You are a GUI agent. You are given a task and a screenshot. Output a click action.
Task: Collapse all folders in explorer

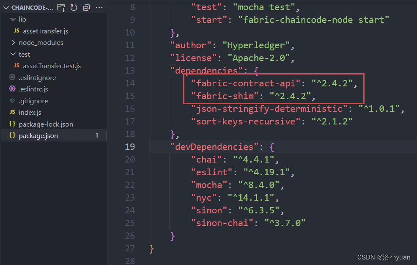click(x=86, y=8)
